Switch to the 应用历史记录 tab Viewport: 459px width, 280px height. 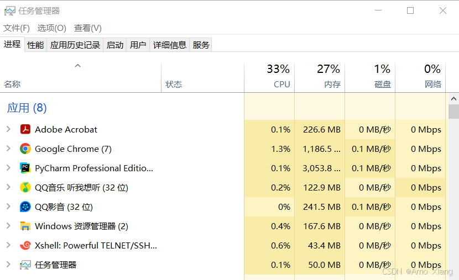tap(75, 45)
